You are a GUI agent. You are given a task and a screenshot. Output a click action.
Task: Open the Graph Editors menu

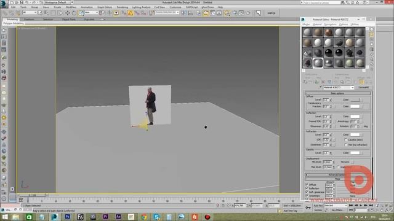[x=105, y=7]
